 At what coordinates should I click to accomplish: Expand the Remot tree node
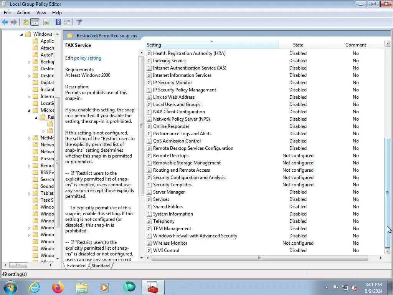[29, 166]
